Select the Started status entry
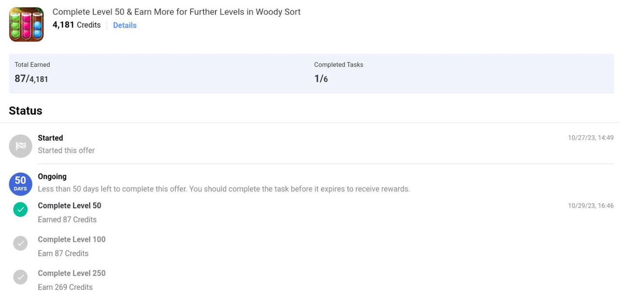 pos(311,144)
